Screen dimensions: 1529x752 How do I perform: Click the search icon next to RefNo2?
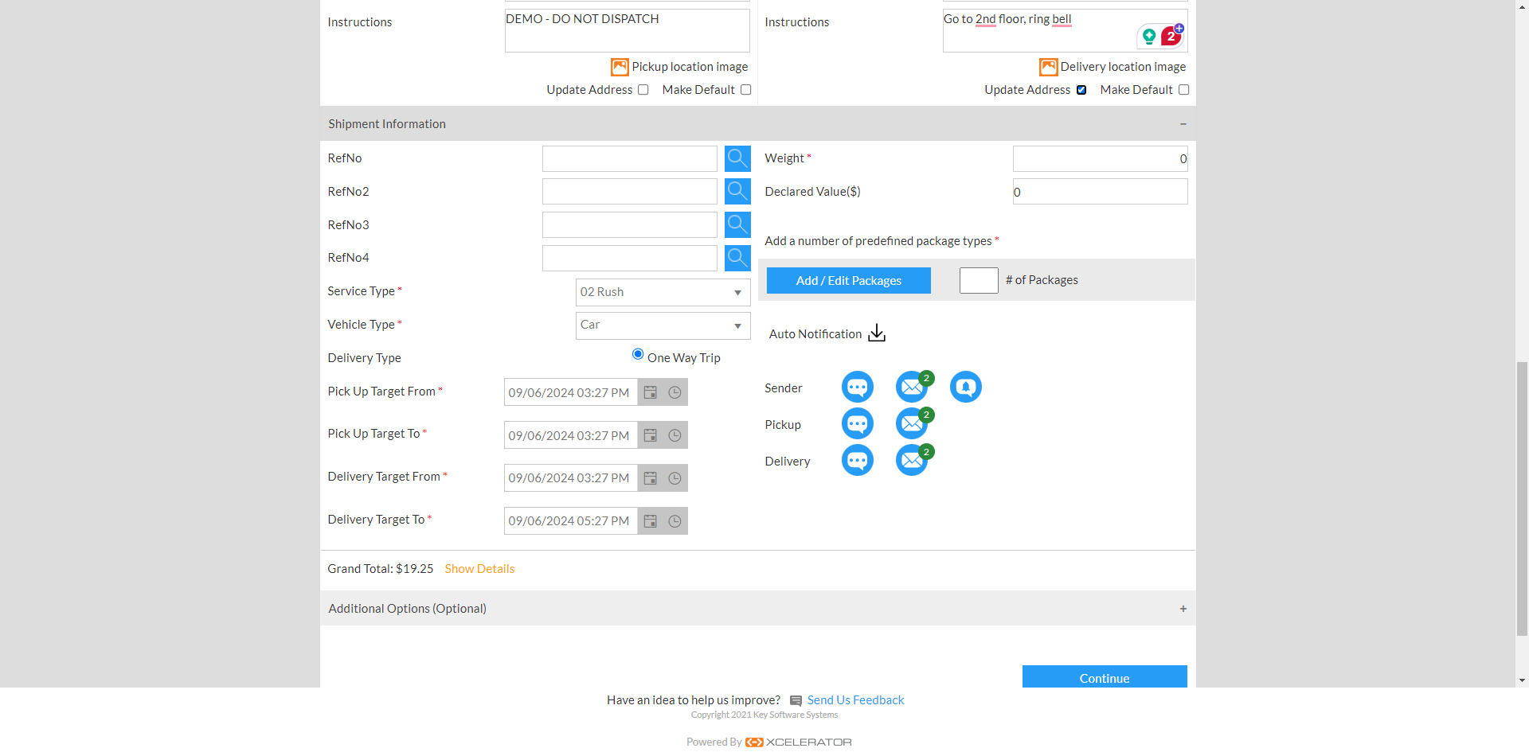click(737, 191)
